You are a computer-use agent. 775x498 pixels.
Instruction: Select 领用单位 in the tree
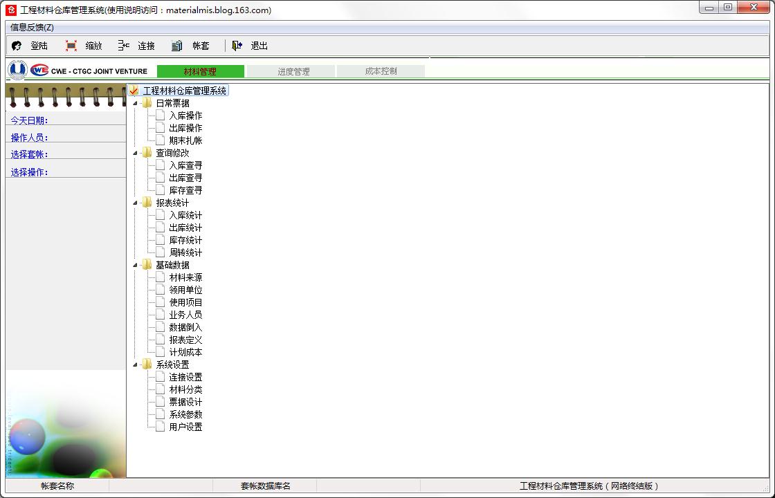(x=185, y=290)
